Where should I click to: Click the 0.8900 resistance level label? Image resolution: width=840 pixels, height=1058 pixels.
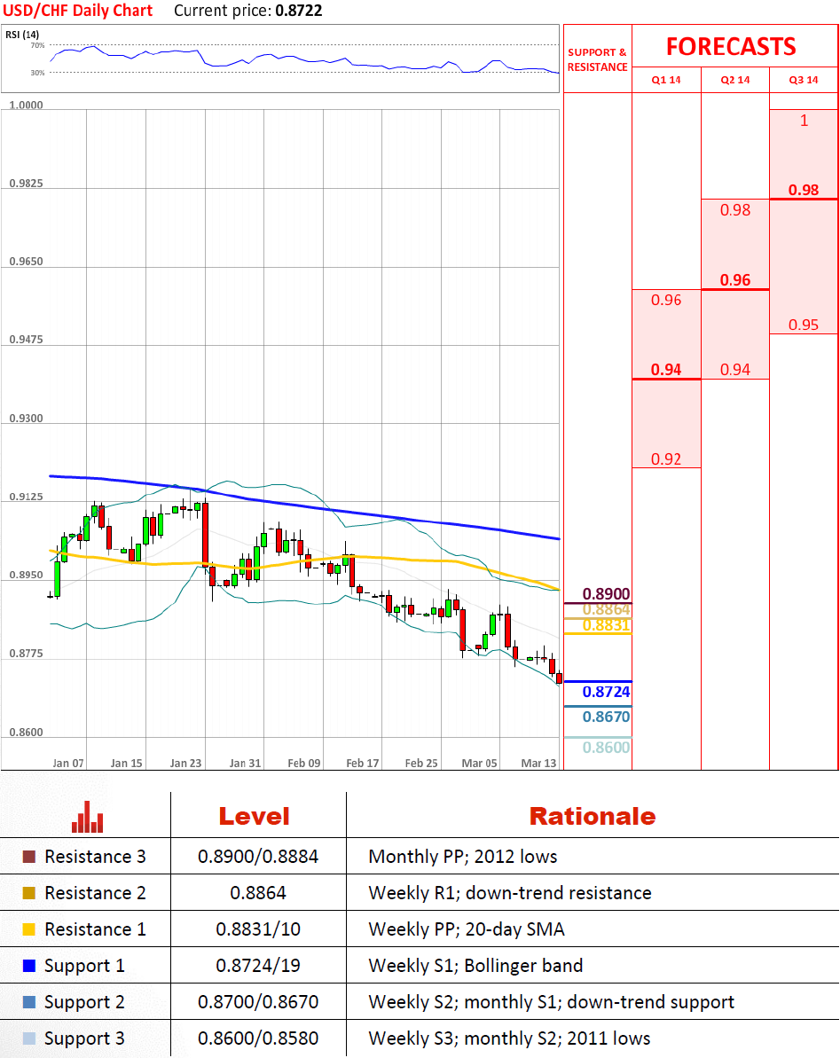607,593
